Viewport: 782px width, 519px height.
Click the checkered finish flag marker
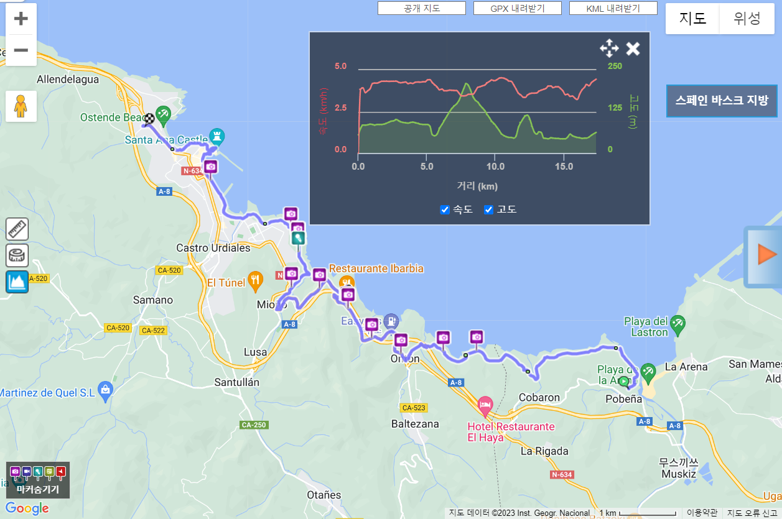(149, 119)
